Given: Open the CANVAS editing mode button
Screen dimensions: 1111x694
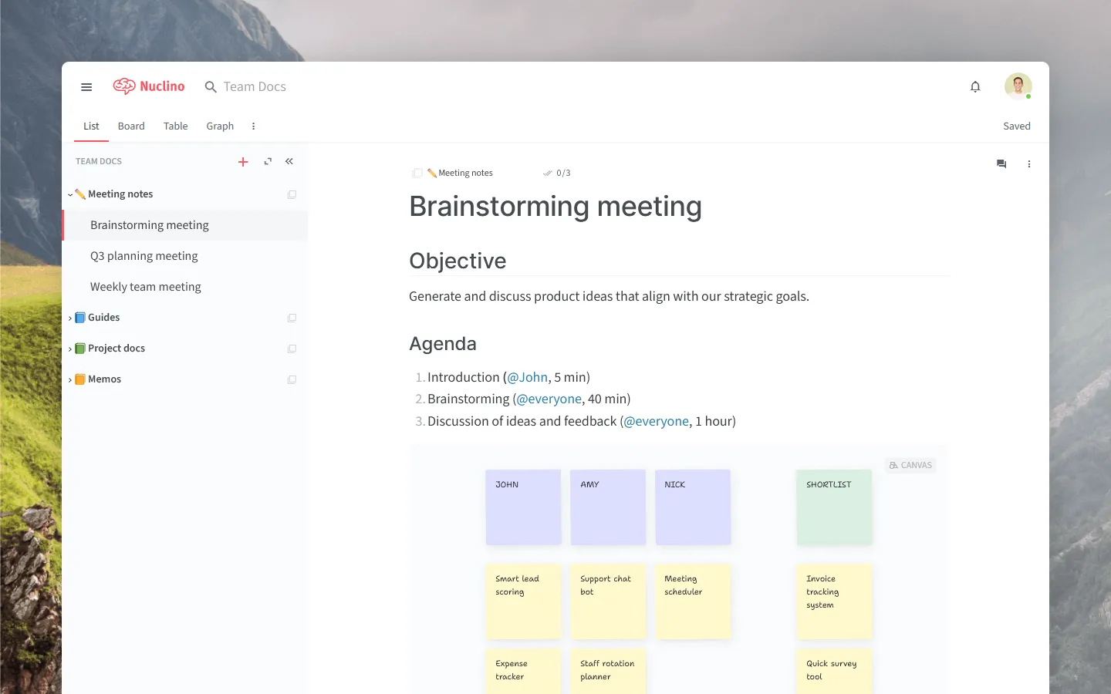Looking at the screenshot, I should [910, 464].
